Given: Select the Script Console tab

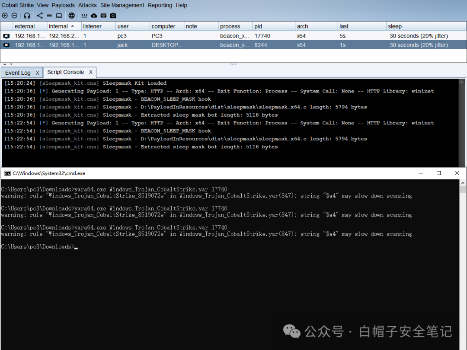Looking at the screenshot, I should (66, 72).
